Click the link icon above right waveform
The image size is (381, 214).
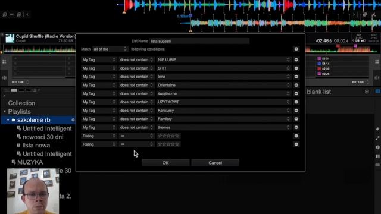pyautogui.click(x=365, y=14)
